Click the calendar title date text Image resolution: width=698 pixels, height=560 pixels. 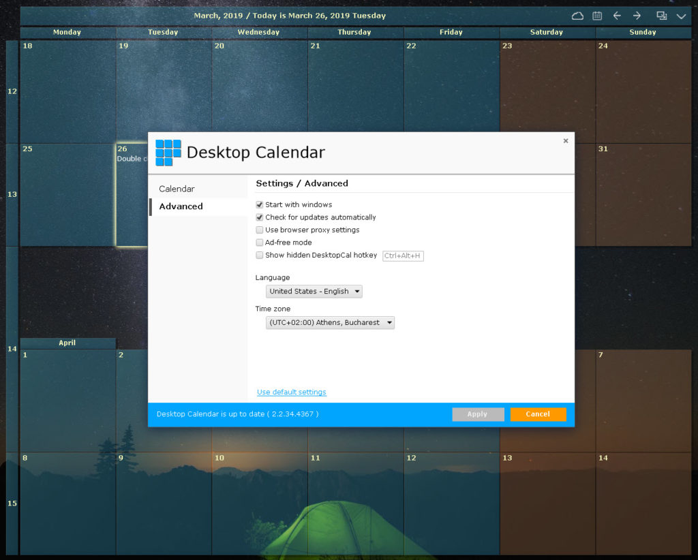(x=290, y=16)
